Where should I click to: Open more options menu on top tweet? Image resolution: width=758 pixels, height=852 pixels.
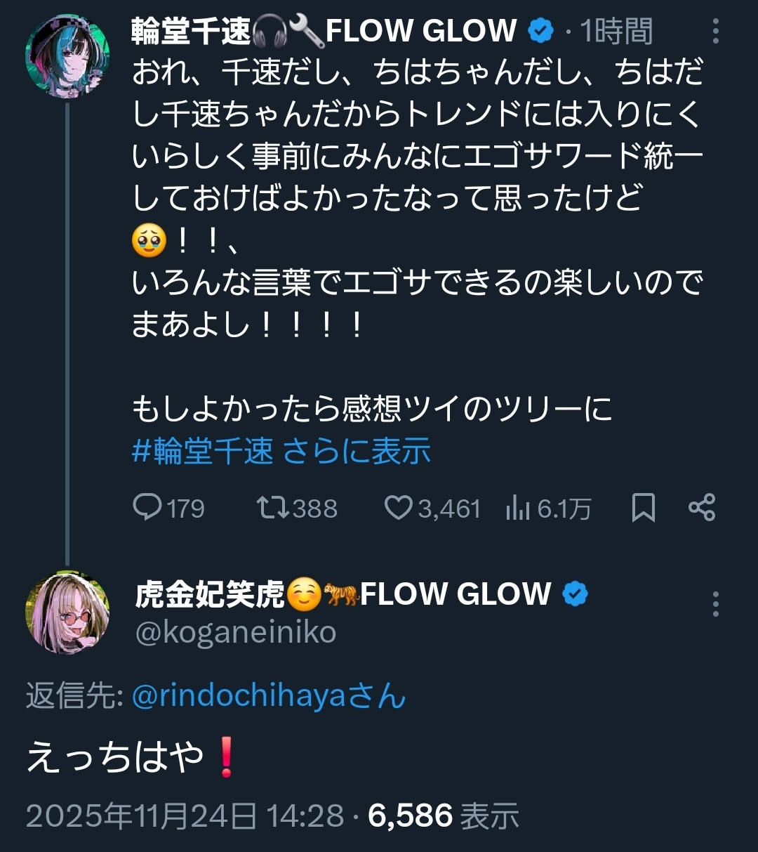[x=715, y=32]
